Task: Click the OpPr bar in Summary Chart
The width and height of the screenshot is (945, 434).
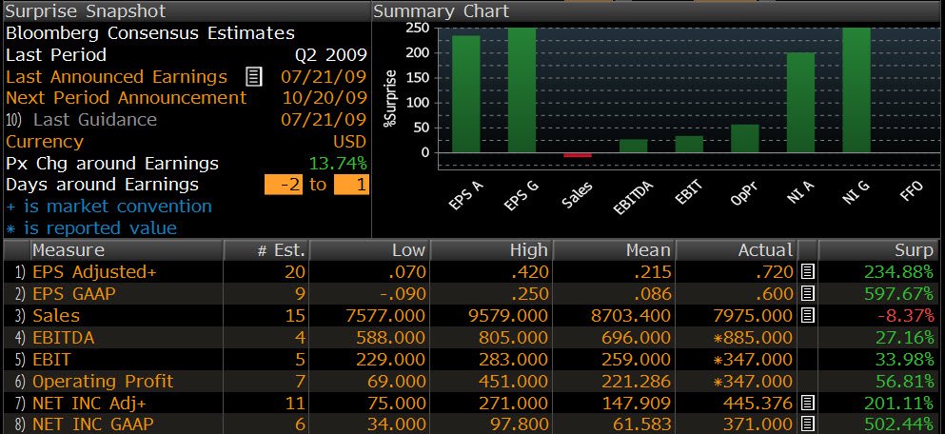Action: [745, 139]
